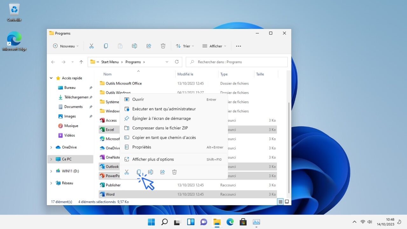Switch to large icons view via the status bar toggle
This screenshot has height=229, width=407.
[287, 201]
